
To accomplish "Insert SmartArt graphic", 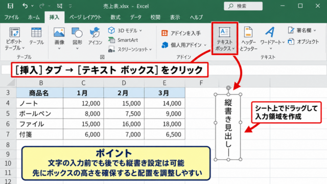I will (x=123, y=40).
